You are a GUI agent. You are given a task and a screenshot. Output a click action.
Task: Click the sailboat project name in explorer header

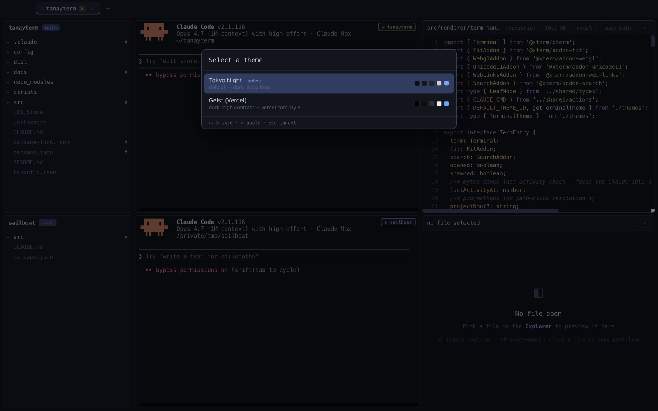coord(22,223)
